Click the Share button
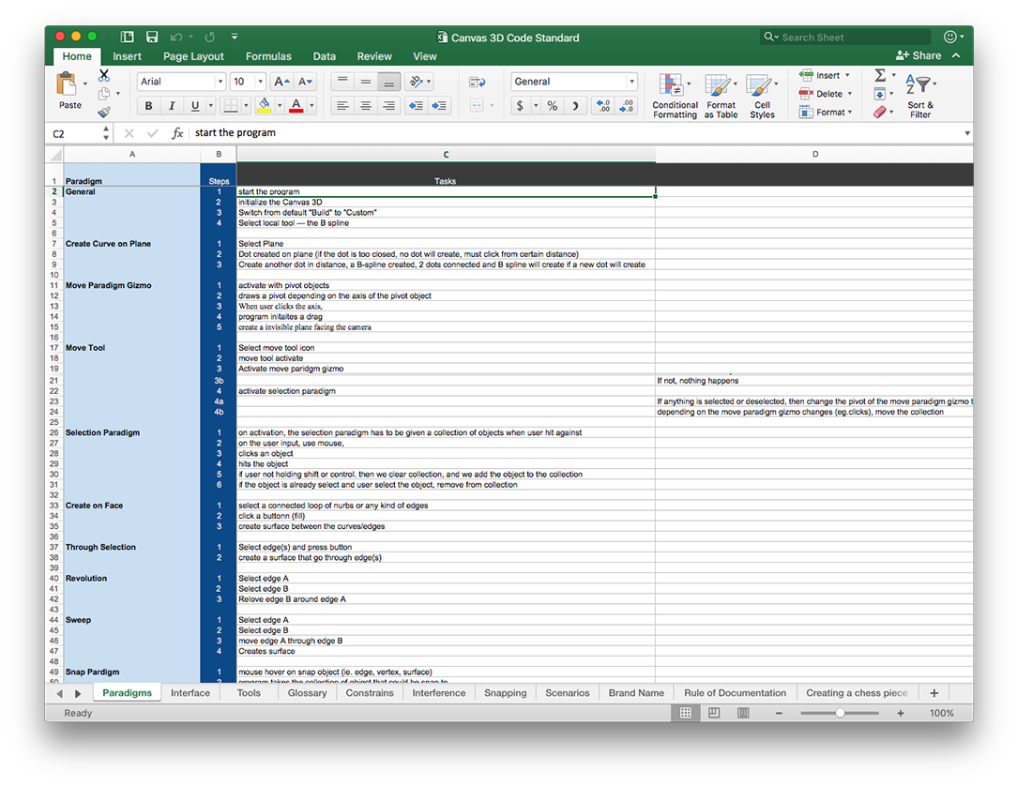The width and height of the screenshot is (1032, 786). click(x=918, y=56)
